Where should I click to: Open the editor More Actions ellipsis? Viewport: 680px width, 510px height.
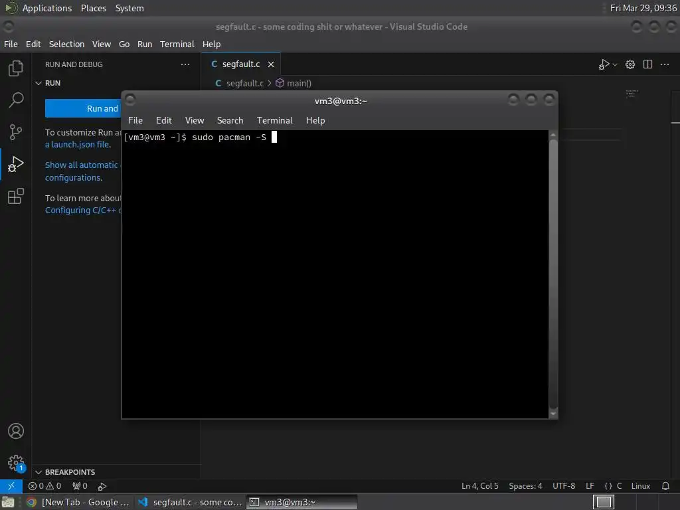665,64
